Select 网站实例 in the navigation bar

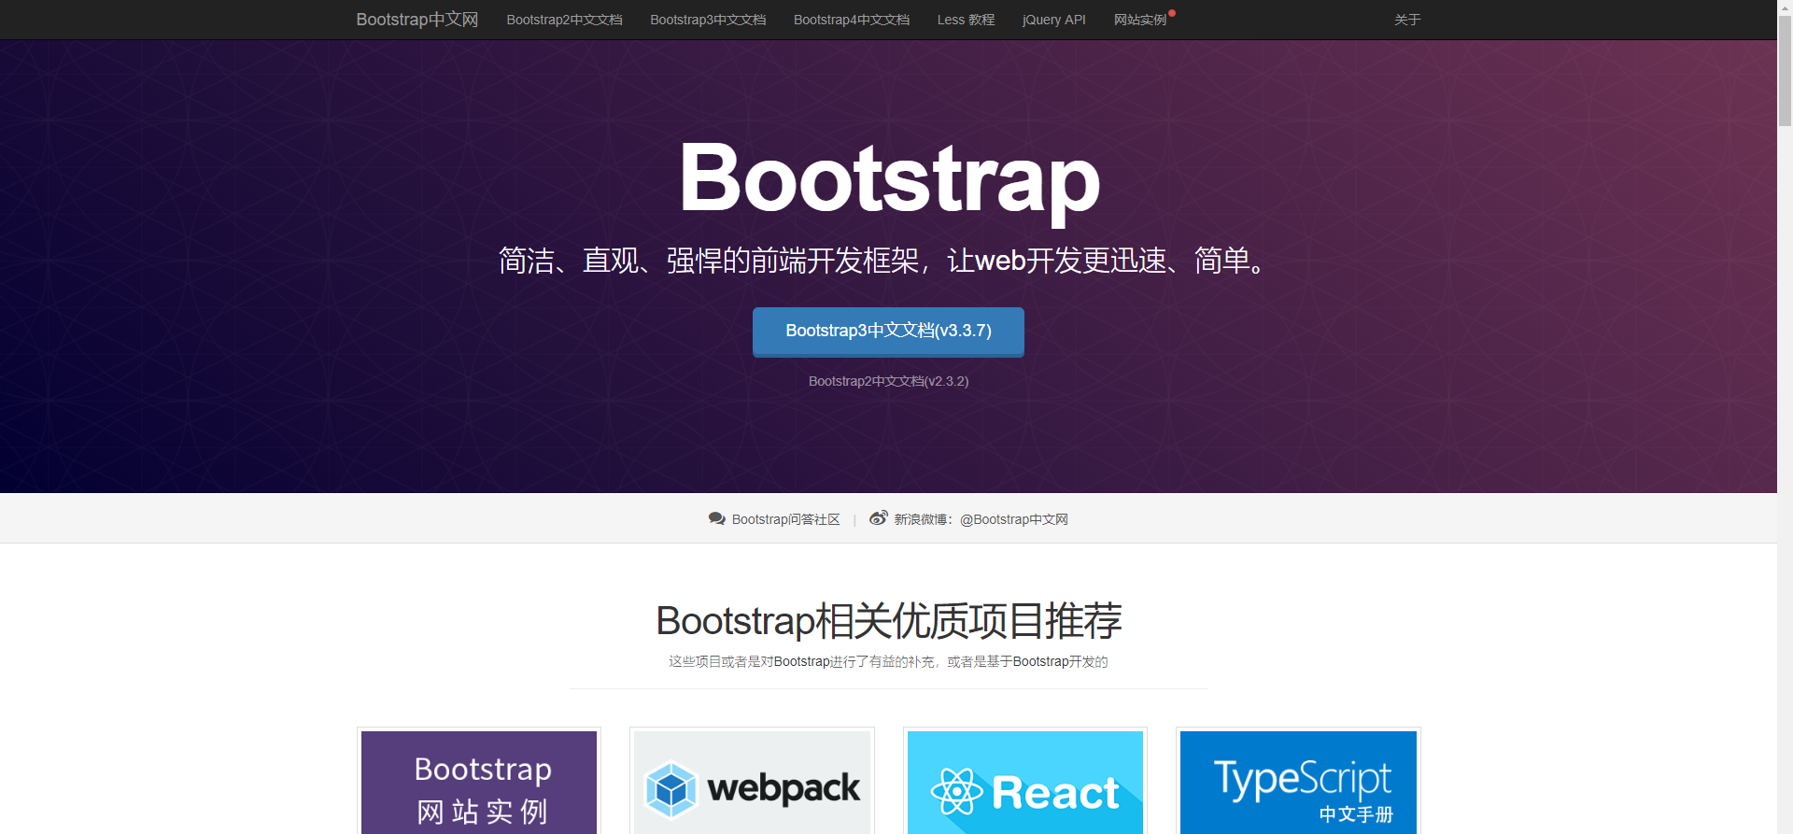tap(1139, 20)
